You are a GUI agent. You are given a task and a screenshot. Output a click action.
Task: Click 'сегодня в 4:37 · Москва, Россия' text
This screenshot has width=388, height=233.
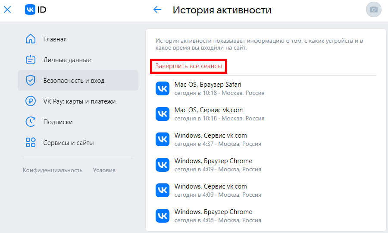218,144
